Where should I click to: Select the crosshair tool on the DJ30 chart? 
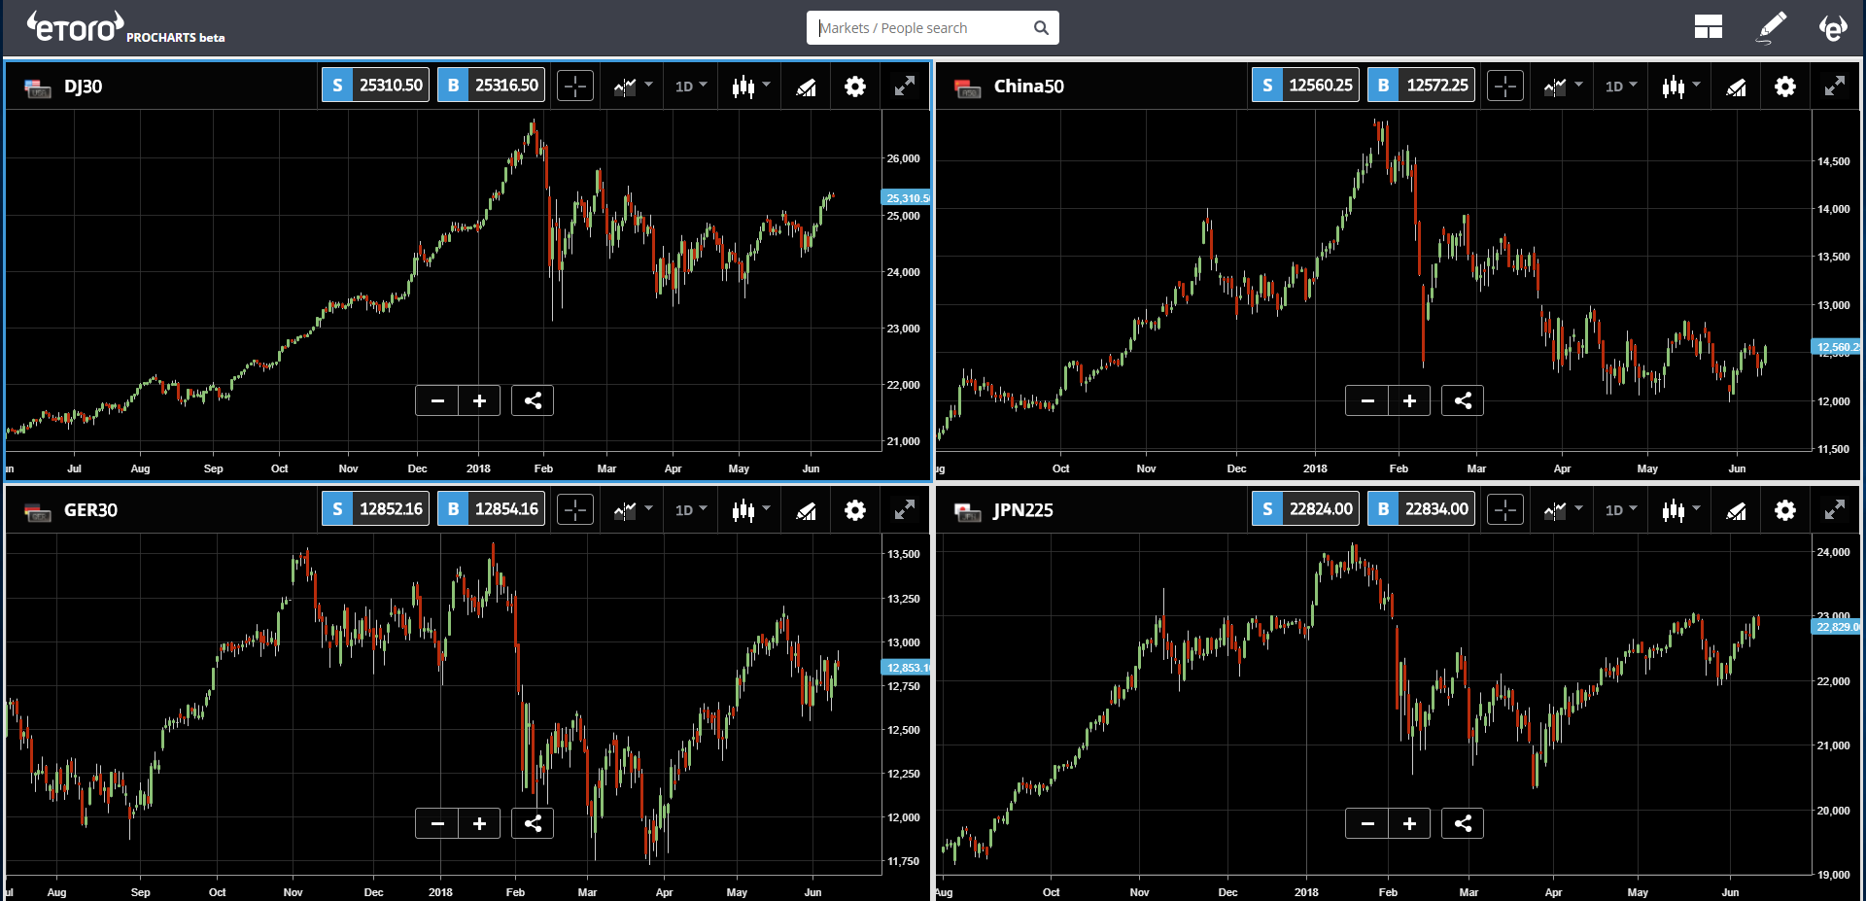coord(574,86)
